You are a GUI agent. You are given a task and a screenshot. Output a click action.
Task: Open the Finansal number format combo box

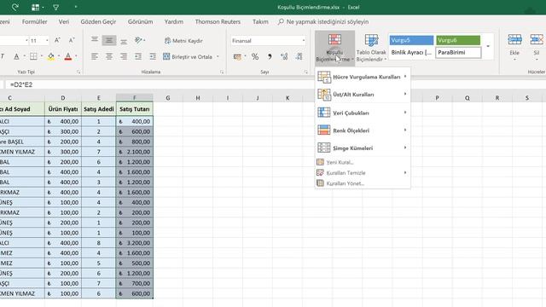tap(268, 41)
